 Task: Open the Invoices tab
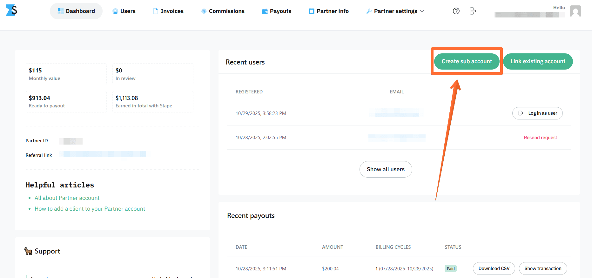pos(168,11)
